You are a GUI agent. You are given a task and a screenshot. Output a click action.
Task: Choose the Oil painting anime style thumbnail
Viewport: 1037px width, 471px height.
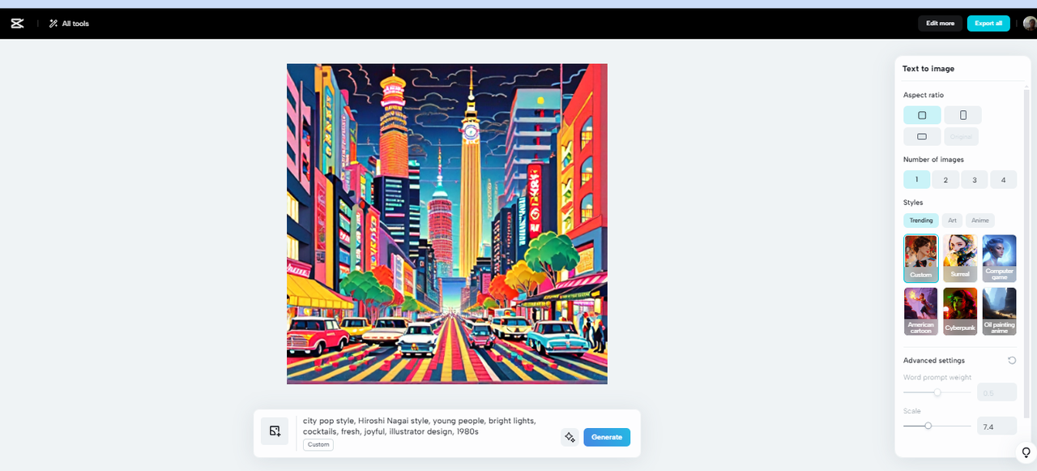pyautogui.click(x=999, y=311)
